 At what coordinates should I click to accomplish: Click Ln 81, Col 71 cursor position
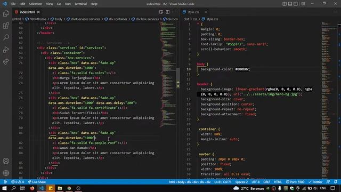pyautogui.click(x=223, y=182)
